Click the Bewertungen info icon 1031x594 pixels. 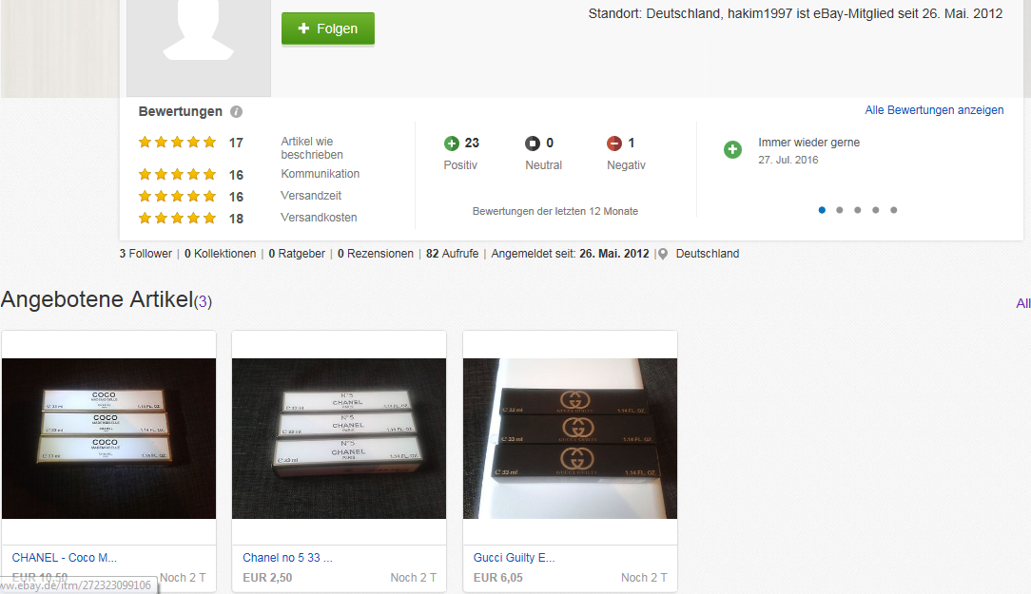click(x=237, y=112)
